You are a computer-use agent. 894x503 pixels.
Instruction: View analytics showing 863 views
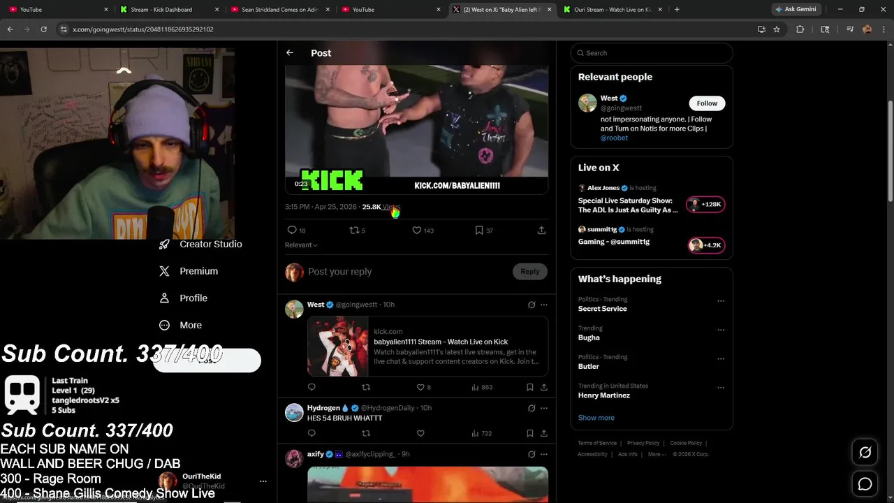pyautogui.click(x=481, y=387)
